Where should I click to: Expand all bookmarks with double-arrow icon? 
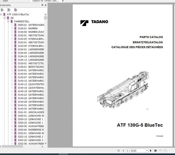click(x=42, y=5)
